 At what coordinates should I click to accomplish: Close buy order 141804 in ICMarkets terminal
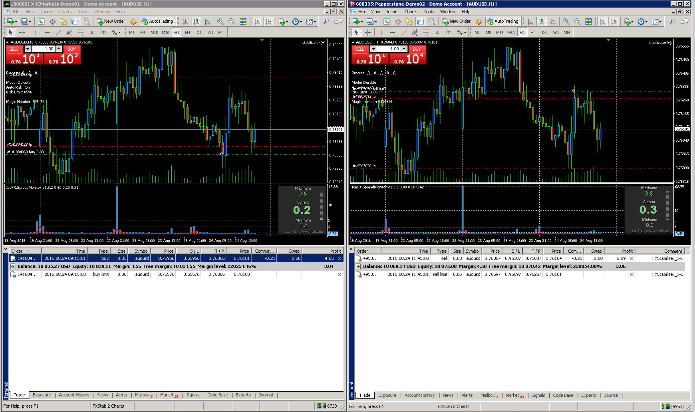pos(340,258)
